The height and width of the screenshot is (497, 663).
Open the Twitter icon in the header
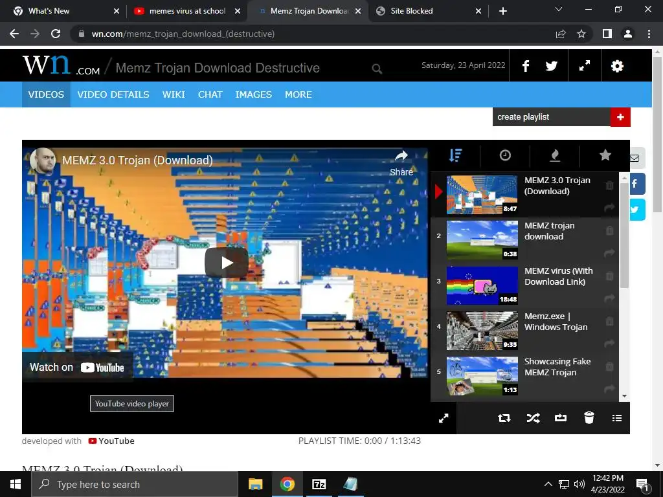tap(552, 66)
